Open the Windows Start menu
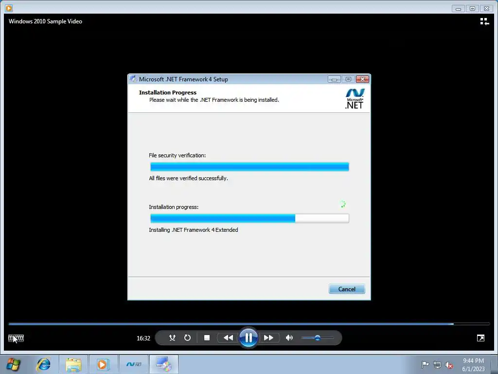 tap(13, 364)
